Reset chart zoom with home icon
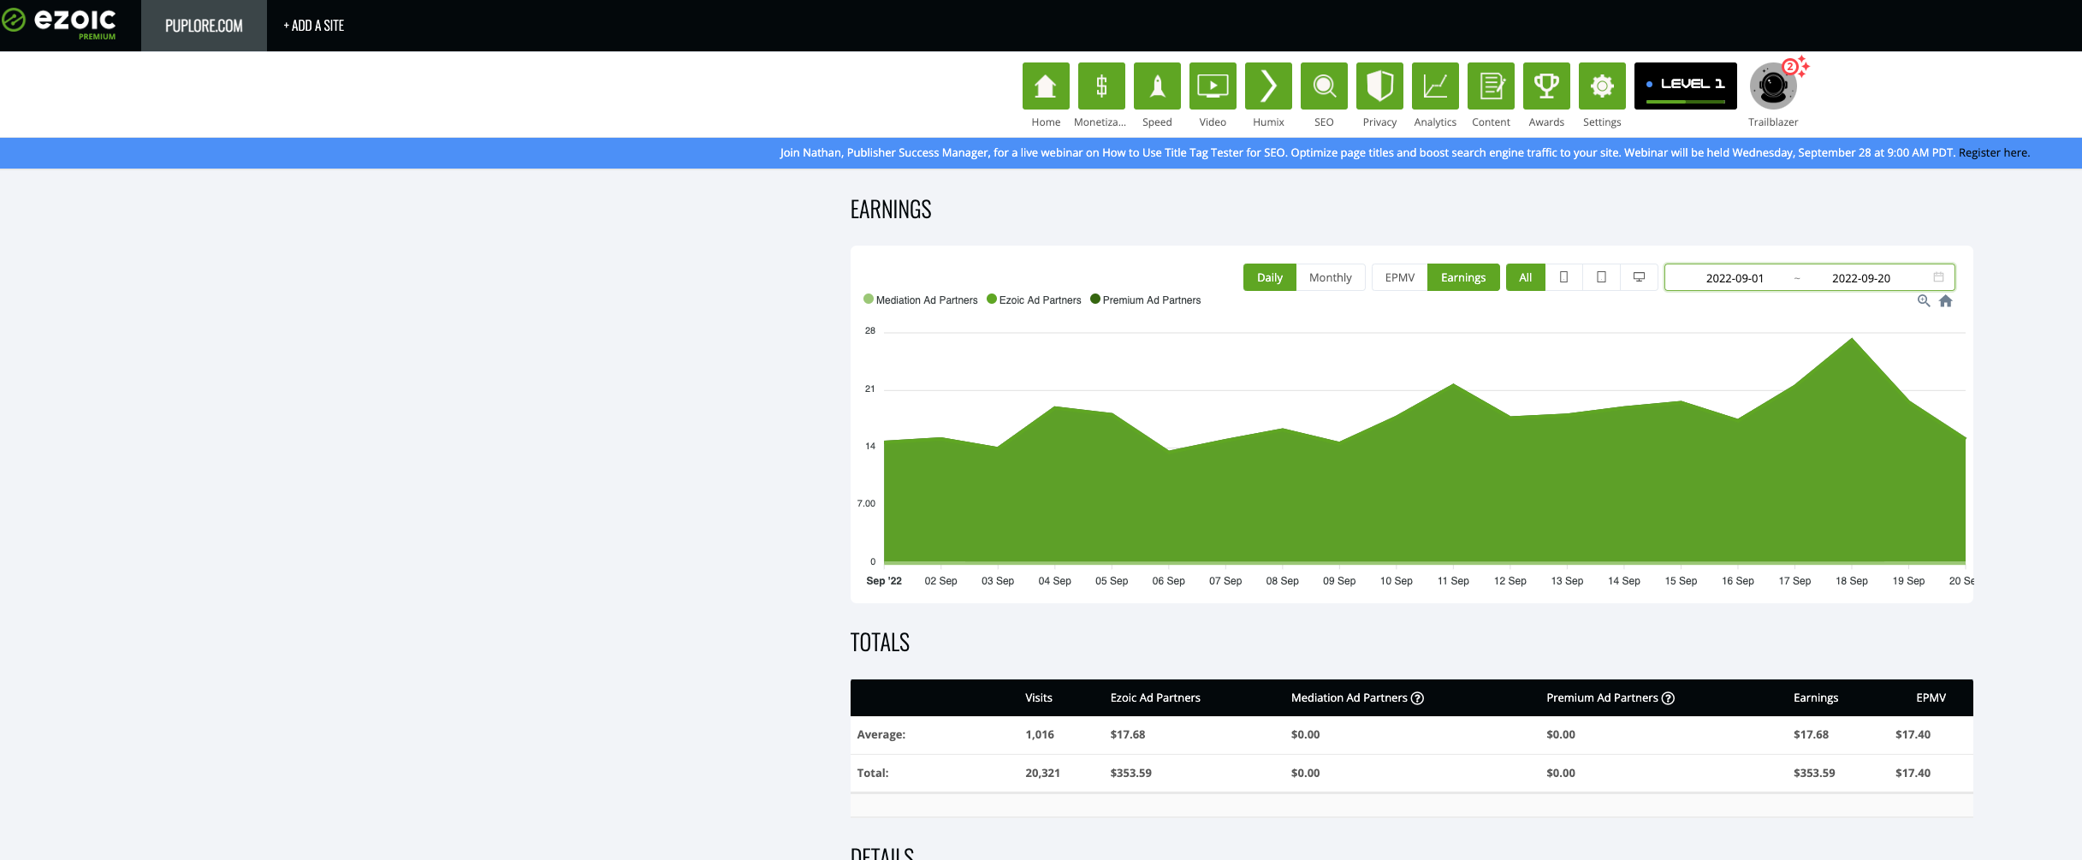This screenshot has height=860, width=2082. [1946, 301]
